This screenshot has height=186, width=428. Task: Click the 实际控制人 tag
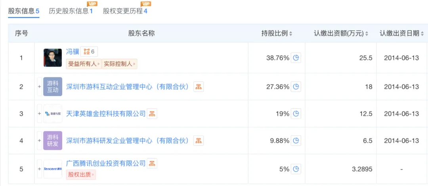(119, 64)
